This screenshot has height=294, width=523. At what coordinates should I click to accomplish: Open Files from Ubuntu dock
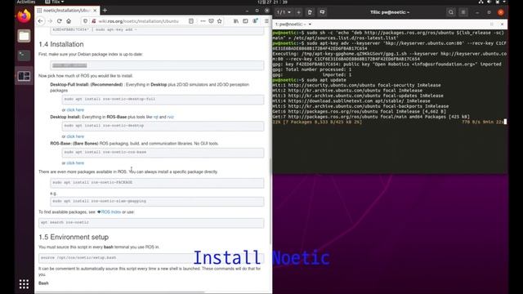pos(24,36)
